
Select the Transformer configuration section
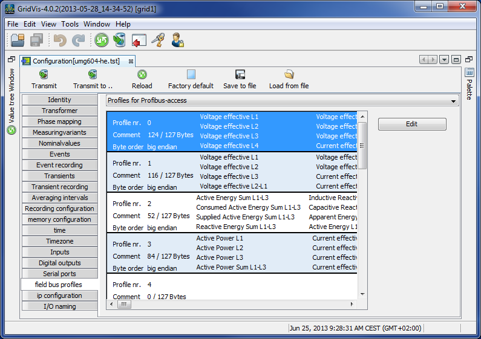click(x=59, y=111)
